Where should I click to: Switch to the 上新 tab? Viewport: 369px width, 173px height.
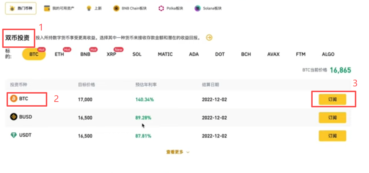click(x=94, y=8)
